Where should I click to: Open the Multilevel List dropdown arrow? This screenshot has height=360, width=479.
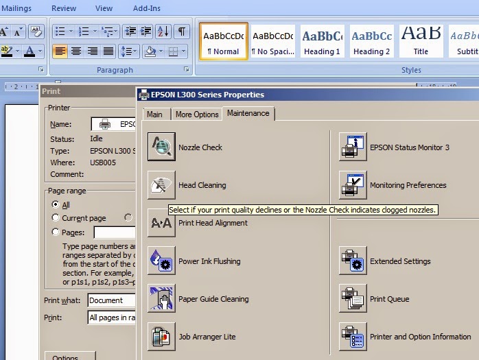116,31
